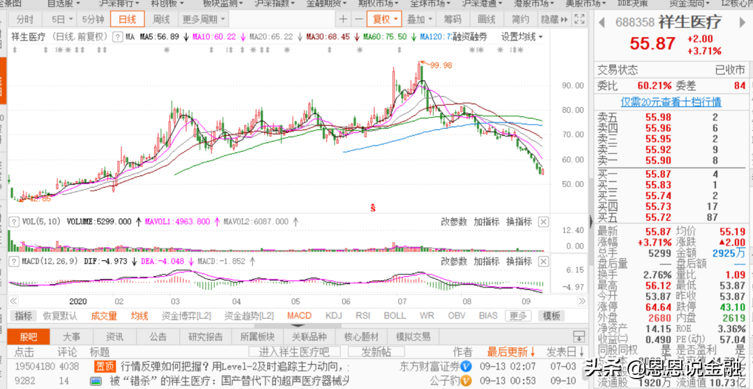Toggle fullscreen chart icon
Image resolution: width=753 pixels, height=389 pixels.
pyautogui.click(x=579, y=19)
